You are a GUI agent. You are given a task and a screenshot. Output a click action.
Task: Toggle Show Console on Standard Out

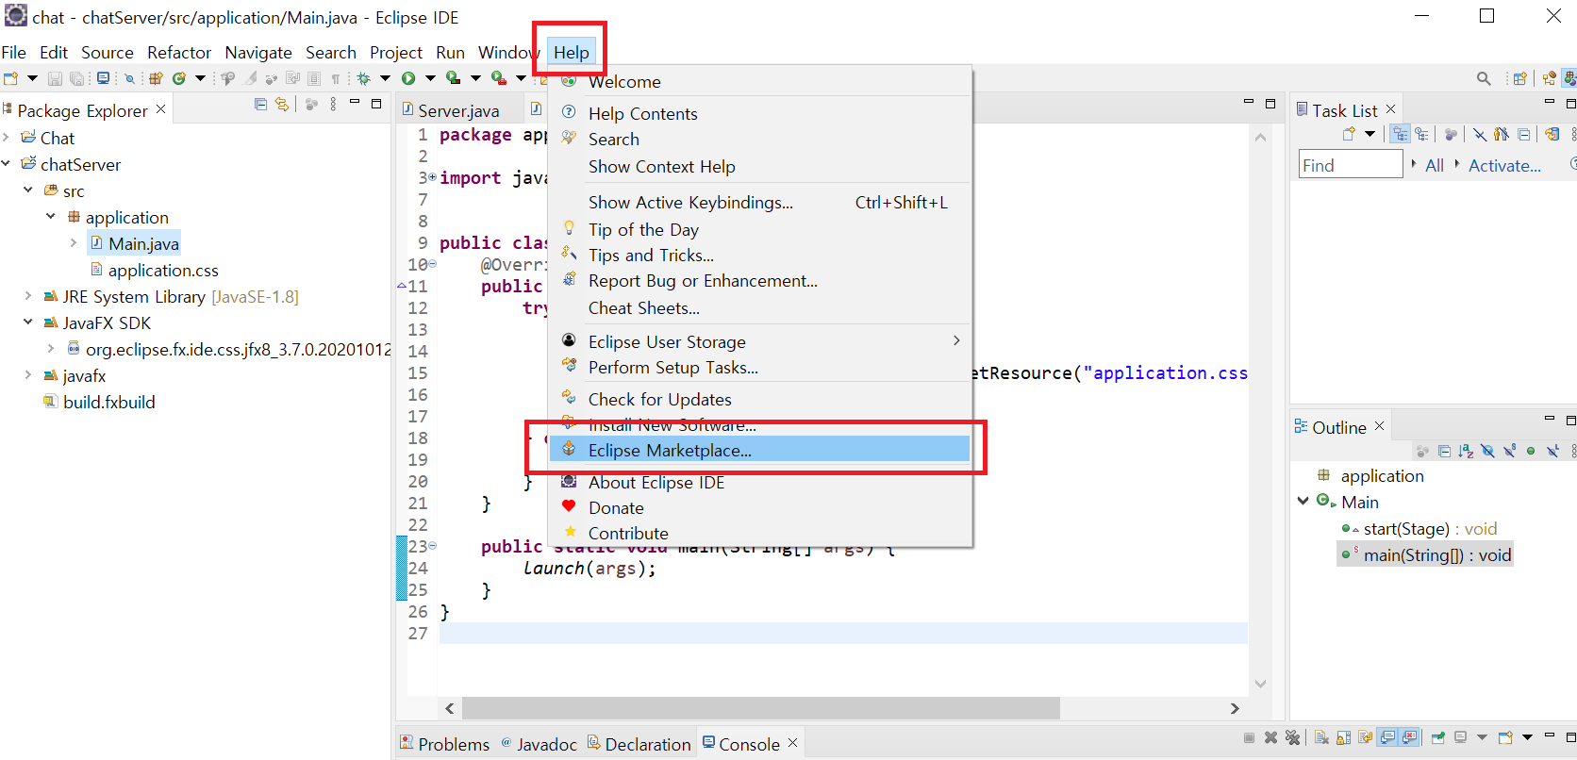1387,737
